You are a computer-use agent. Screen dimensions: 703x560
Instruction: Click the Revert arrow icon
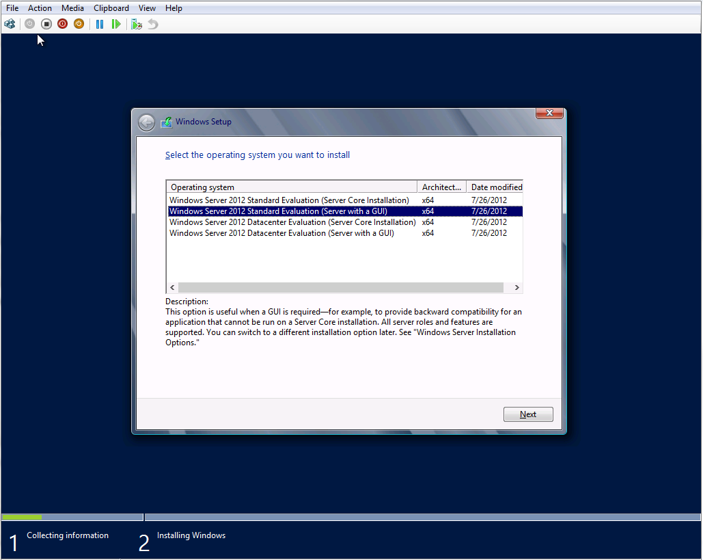click(153, 24)
